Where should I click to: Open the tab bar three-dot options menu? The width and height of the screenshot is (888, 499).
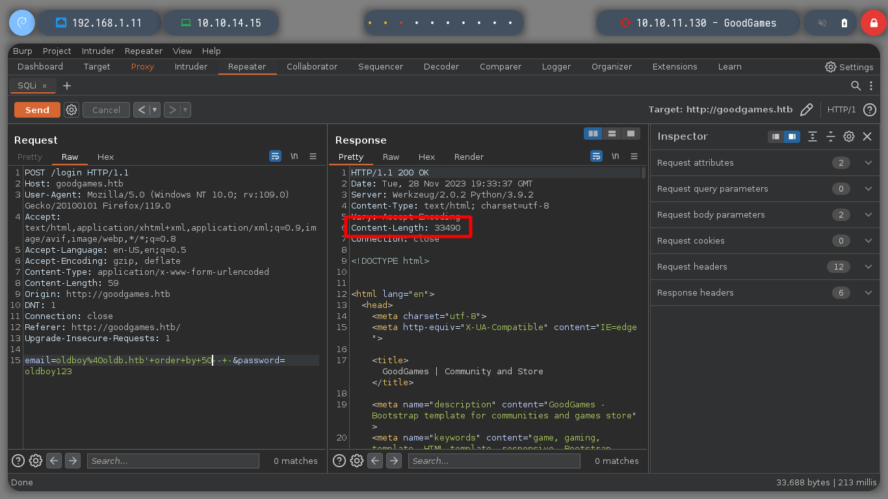point(871,86)
